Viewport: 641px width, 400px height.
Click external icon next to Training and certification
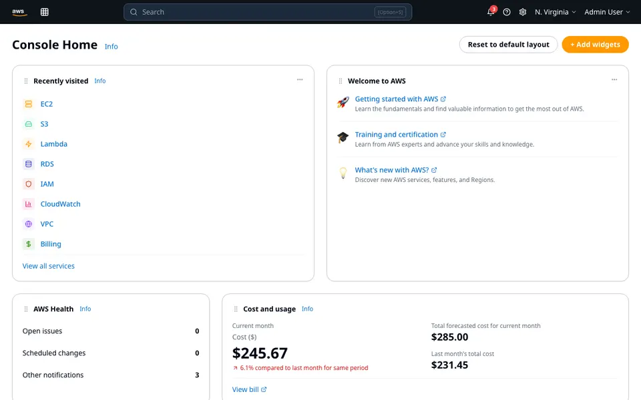pos(443,135)
